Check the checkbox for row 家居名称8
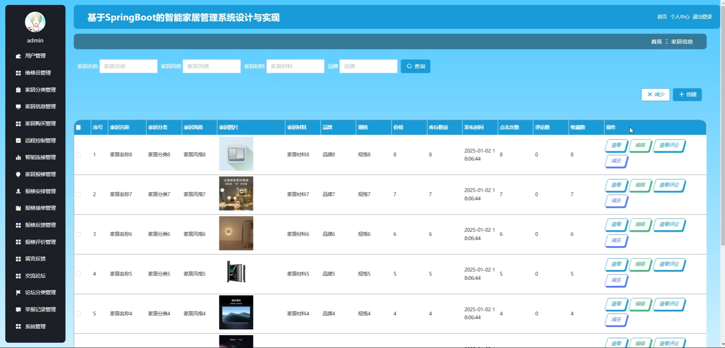Image resolution: width=725 pixels, height=348 pixels. 78,155
